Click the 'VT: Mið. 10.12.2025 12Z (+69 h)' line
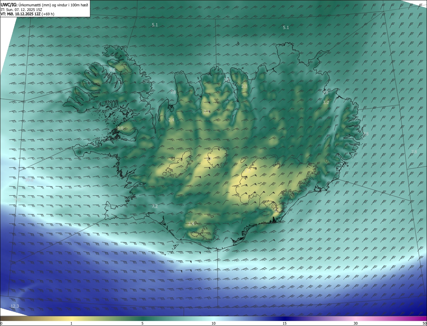The image size is (427, 326). pos(27,14)
